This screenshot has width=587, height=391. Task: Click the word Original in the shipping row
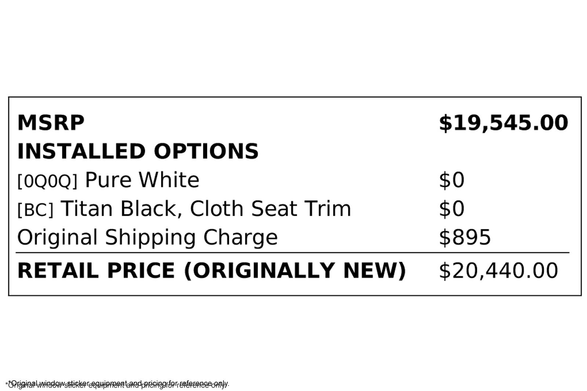[x=57, y=238]
